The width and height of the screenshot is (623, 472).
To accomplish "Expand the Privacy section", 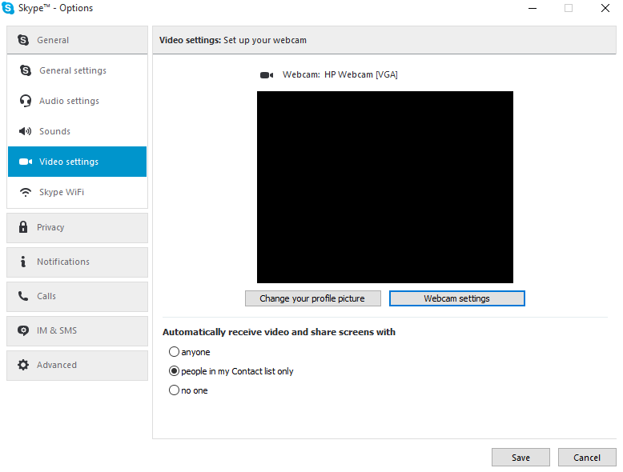I will (x=77, y=228).
